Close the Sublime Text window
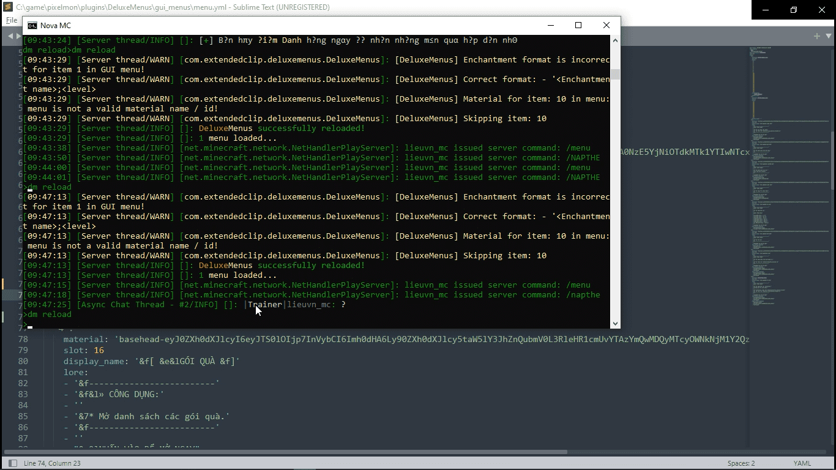Screen dimensions: 836x470 click(822, 10)
